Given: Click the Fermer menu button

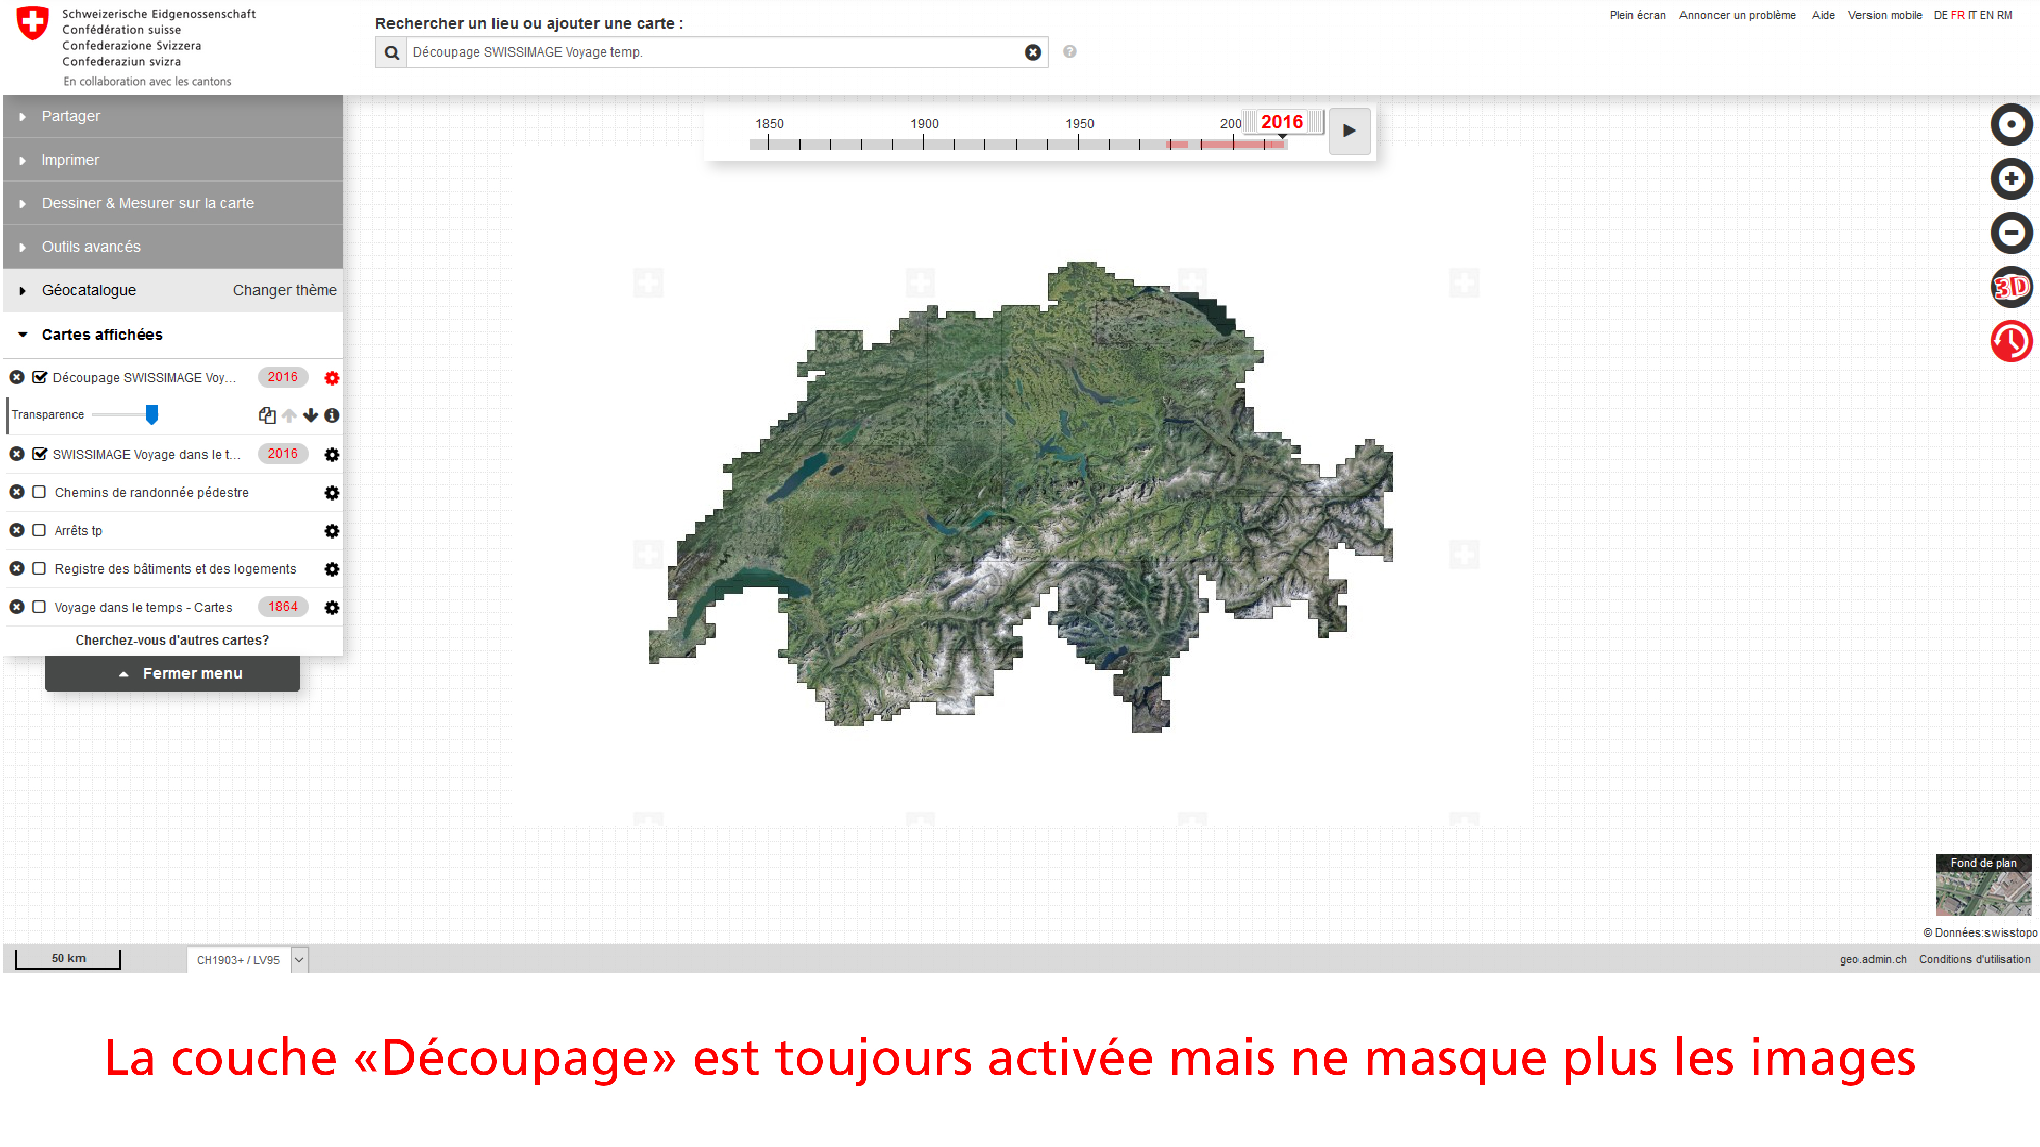Looking at the screenshot, I should coord(173,673).
